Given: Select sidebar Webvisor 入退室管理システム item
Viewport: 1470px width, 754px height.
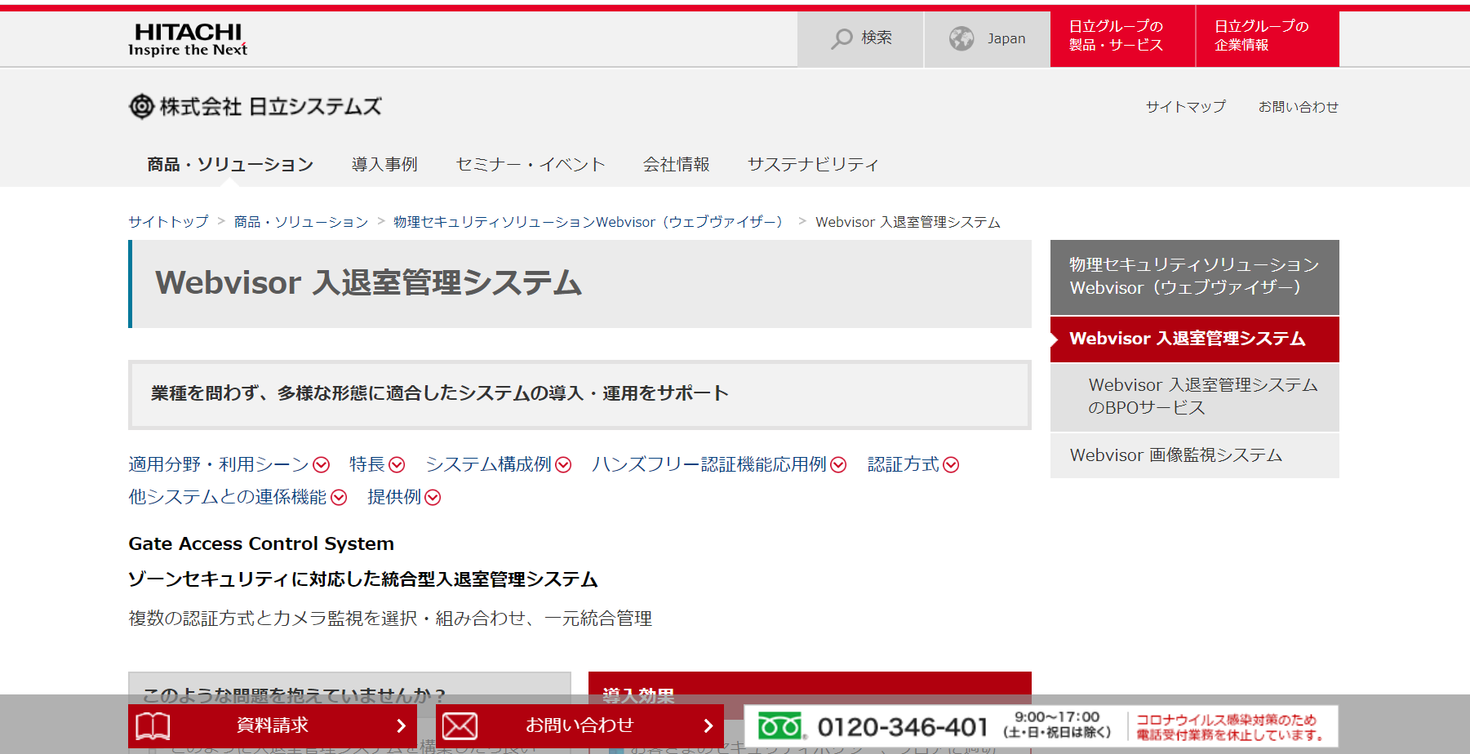Looking at the screenshot, I should tap(1194, 339).
